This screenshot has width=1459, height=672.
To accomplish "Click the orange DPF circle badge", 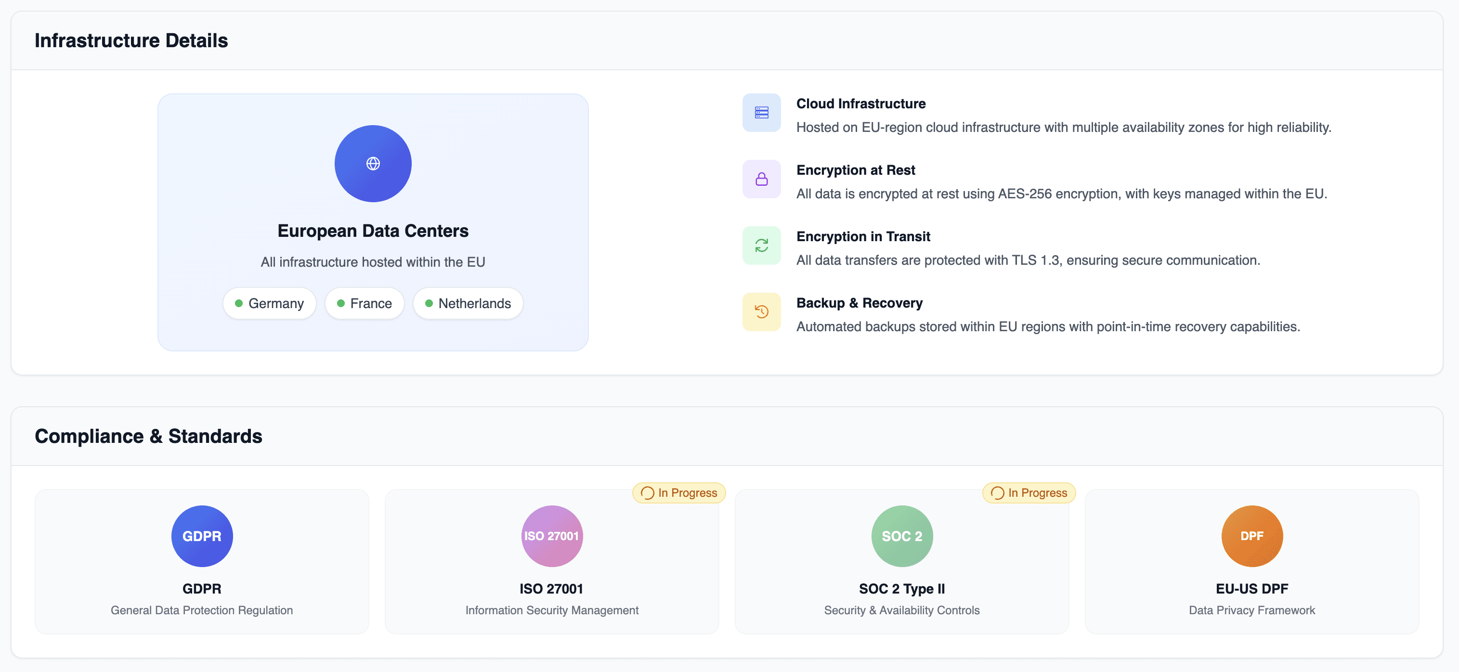I will click(1251, 536).
